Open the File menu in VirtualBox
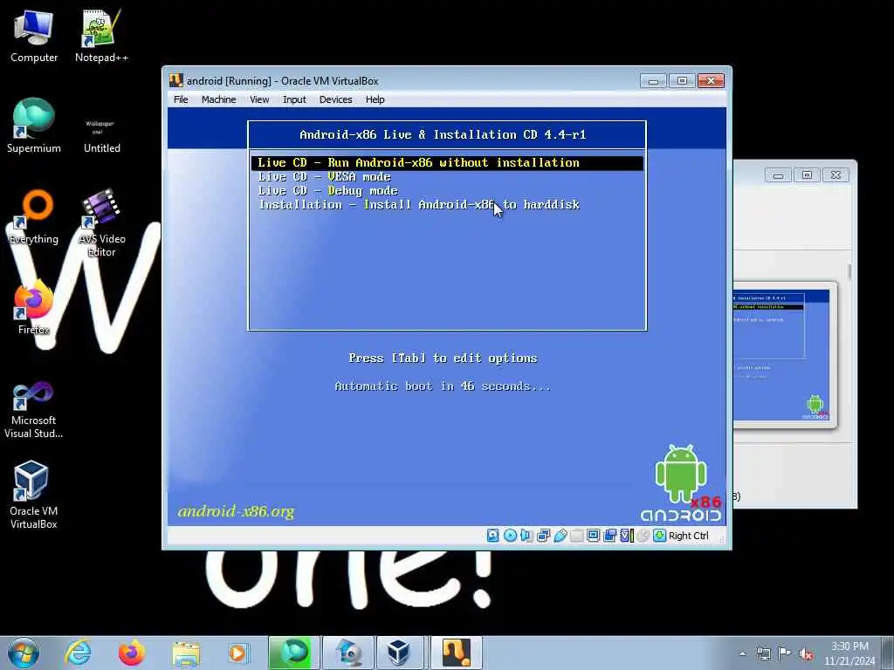The height and width of the screenshot is (670, 894). pos(181,99)
